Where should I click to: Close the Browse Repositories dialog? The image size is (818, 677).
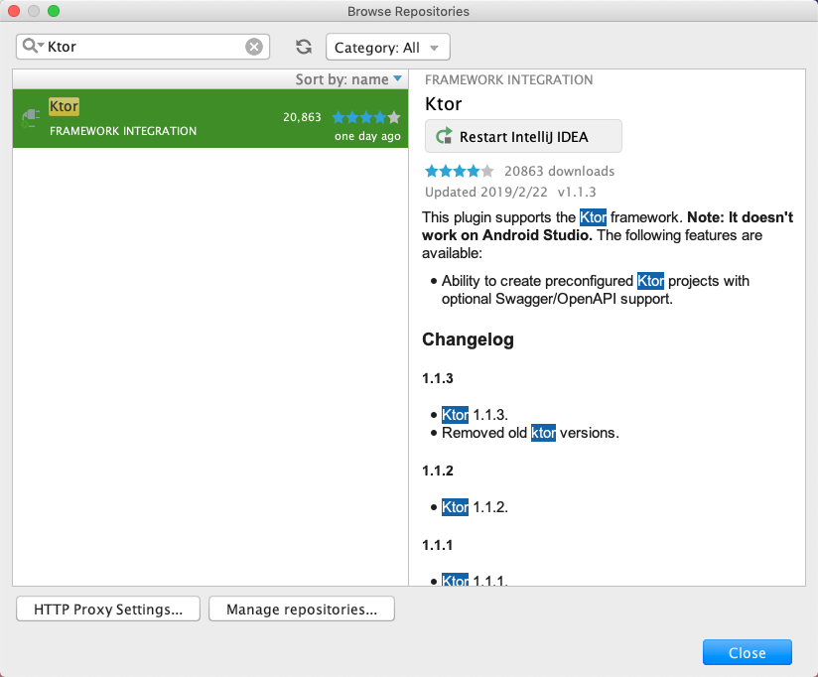point(748,652)
